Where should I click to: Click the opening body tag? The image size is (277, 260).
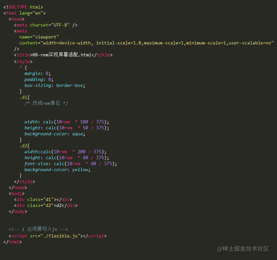(17, 193)
